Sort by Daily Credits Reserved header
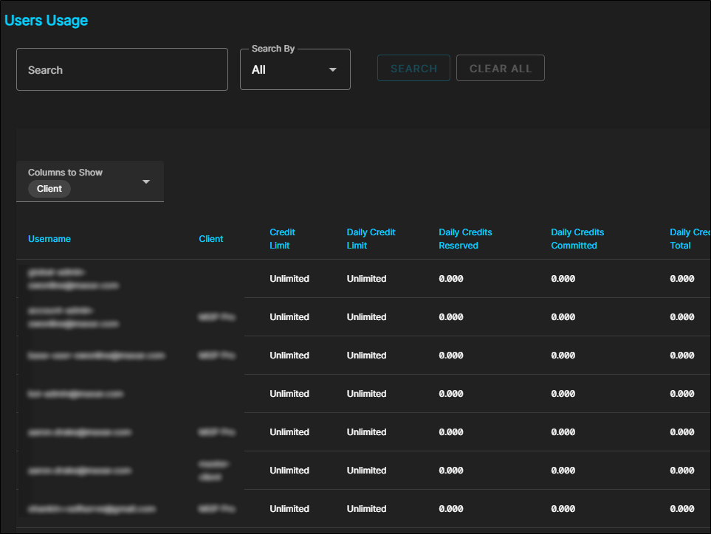Image resolution: width=711 pixels, height=534 pixels. coord(465,239)
